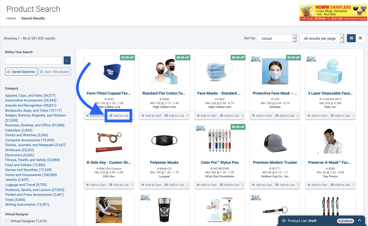Filter by Backpacks, Bags, and Totes category
The height and width of the screenshot is (226, 368).
(x=33, y=110)
